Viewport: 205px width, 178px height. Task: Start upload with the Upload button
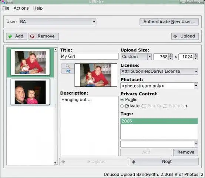click(185, 36)
